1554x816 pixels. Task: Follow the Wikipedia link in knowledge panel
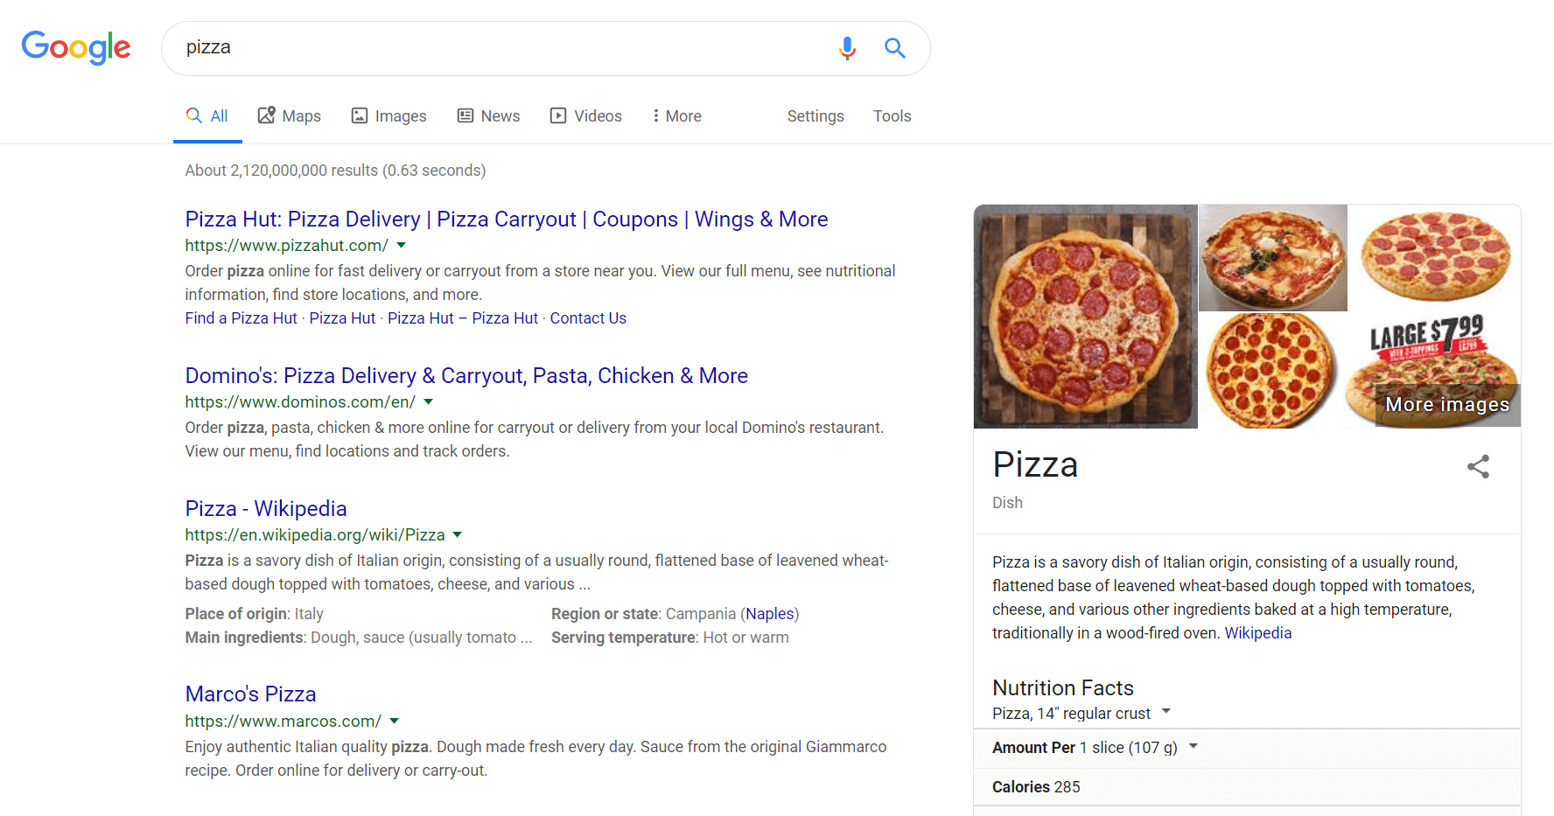1258,633
